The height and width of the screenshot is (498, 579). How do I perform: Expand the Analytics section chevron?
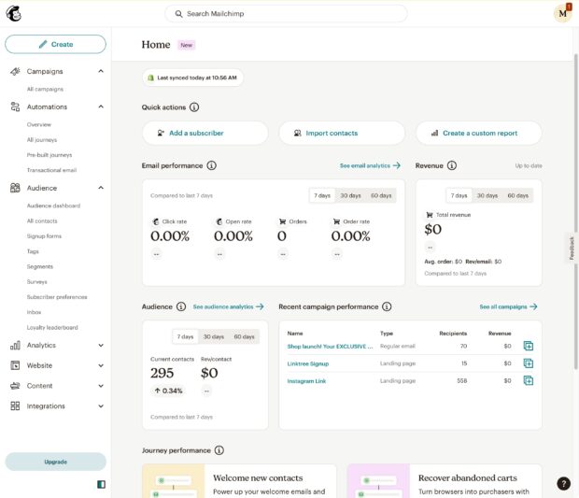pos(101,346)
